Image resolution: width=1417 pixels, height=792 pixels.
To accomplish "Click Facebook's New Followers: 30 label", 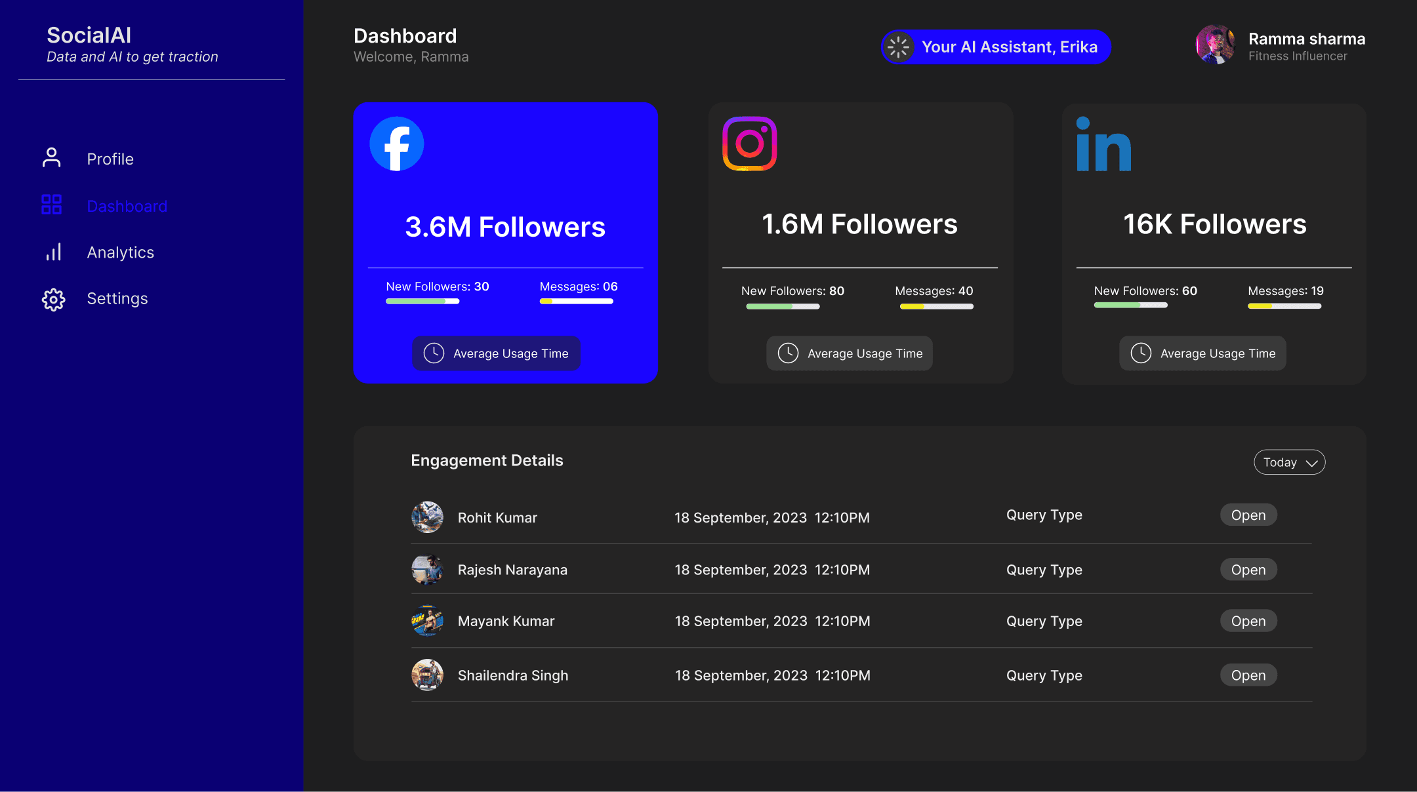I will pyautogui.click(x=438, y=287).
